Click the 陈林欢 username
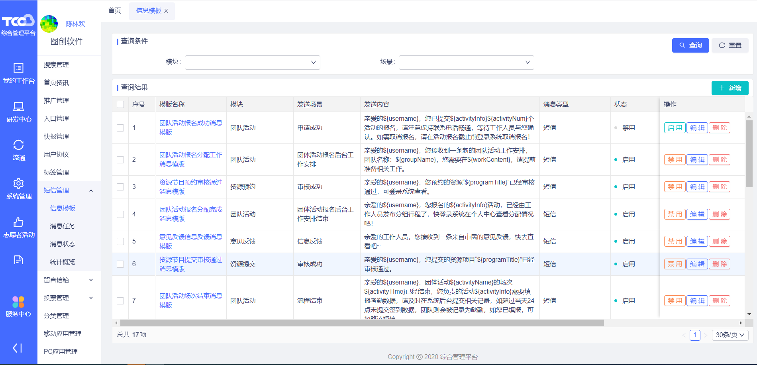 (x=76, y=24)
